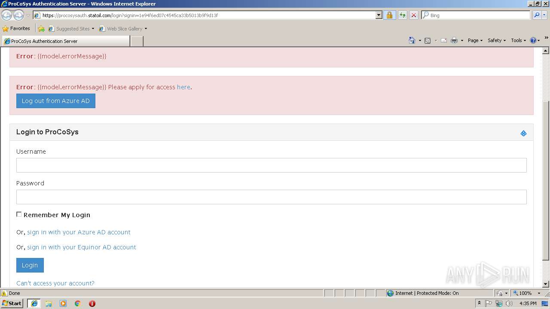Click the Favorites star button

[16, 28]
